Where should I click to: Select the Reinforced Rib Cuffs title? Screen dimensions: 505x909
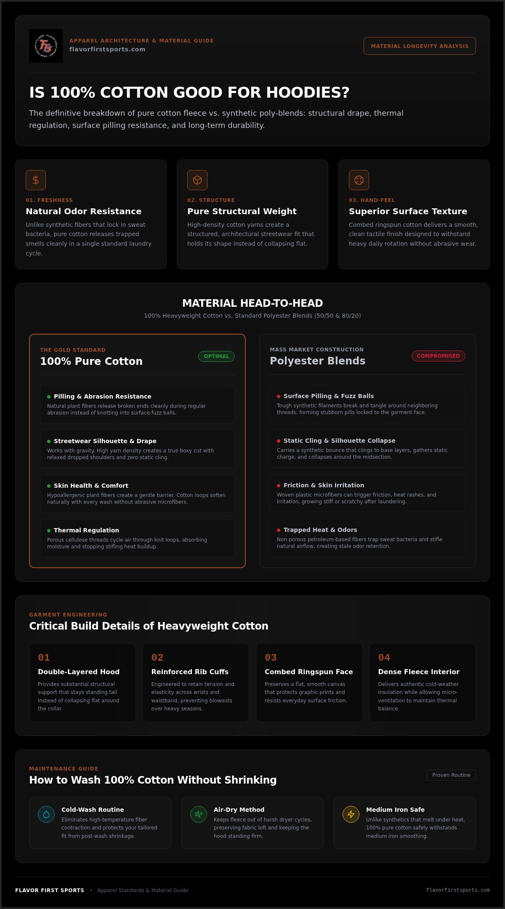point(190,672)
